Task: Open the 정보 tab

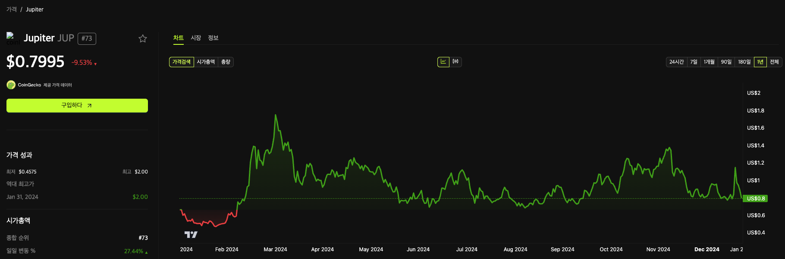Action: (213, 38)
